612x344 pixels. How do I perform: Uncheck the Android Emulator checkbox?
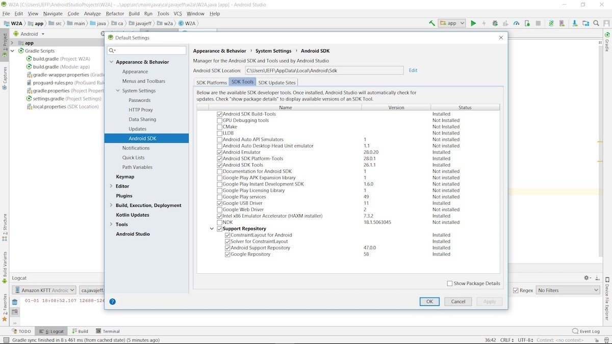point(220,152)
